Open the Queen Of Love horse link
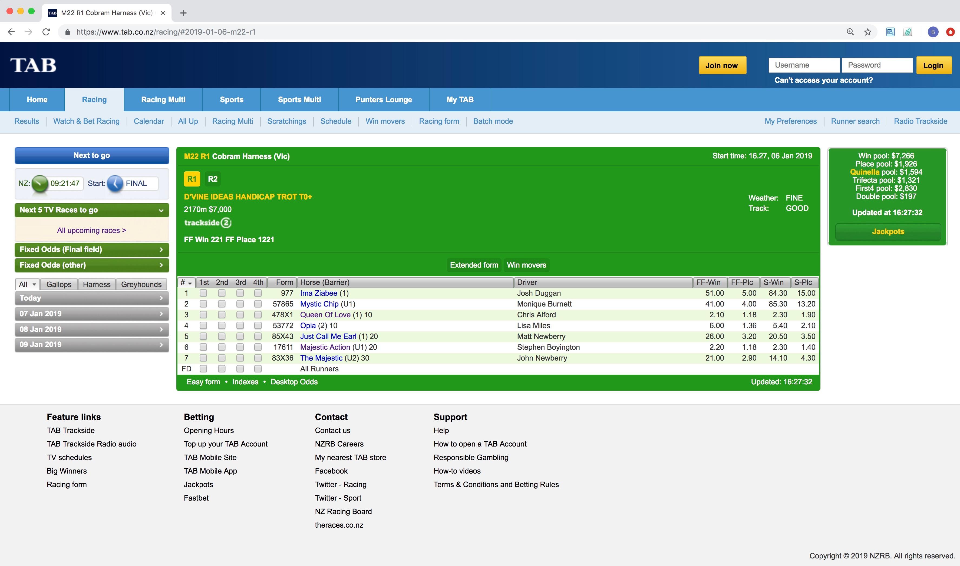 pyautogui.click(x=325, y=315)
